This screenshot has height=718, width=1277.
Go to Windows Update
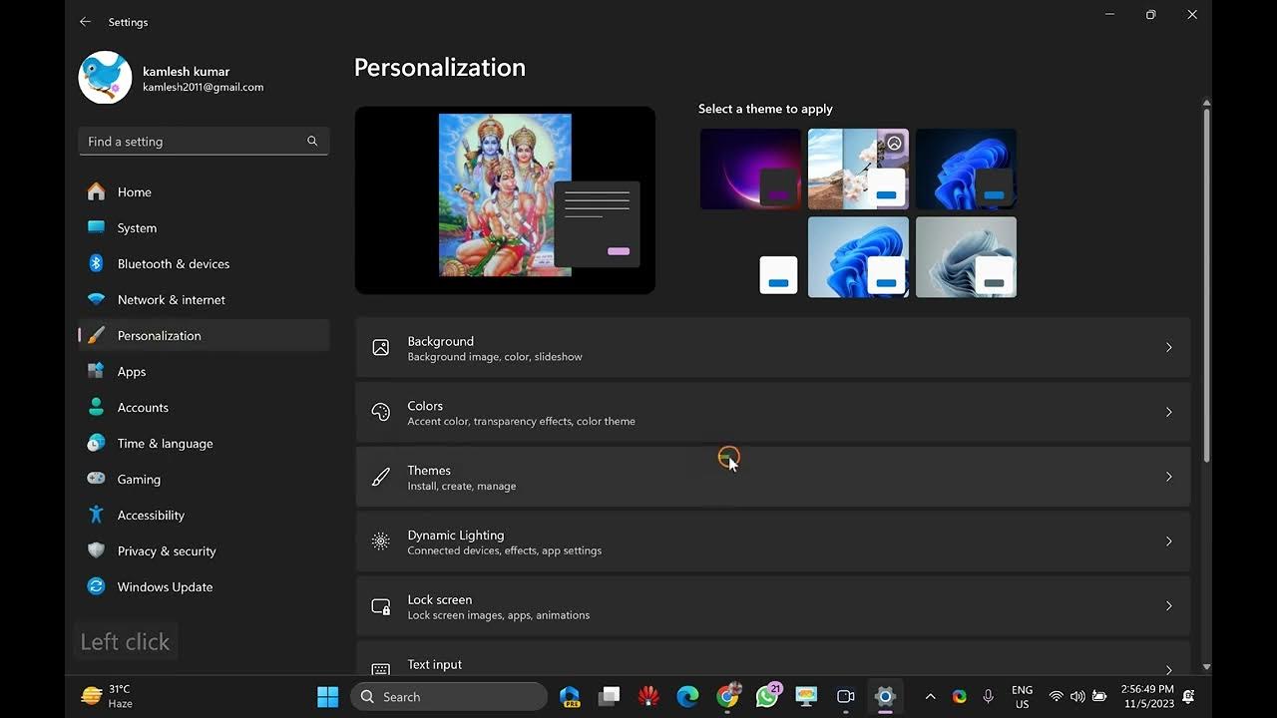pyautogui.click(x=204, y=586)
